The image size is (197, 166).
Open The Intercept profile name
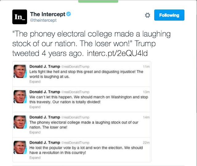(47, 14)
